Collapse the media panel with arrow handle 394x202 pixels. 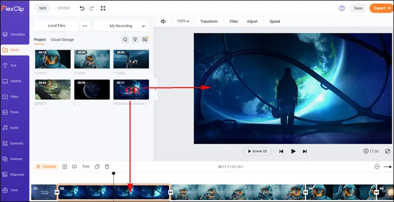pyautogui.click(x=156, y=89)
